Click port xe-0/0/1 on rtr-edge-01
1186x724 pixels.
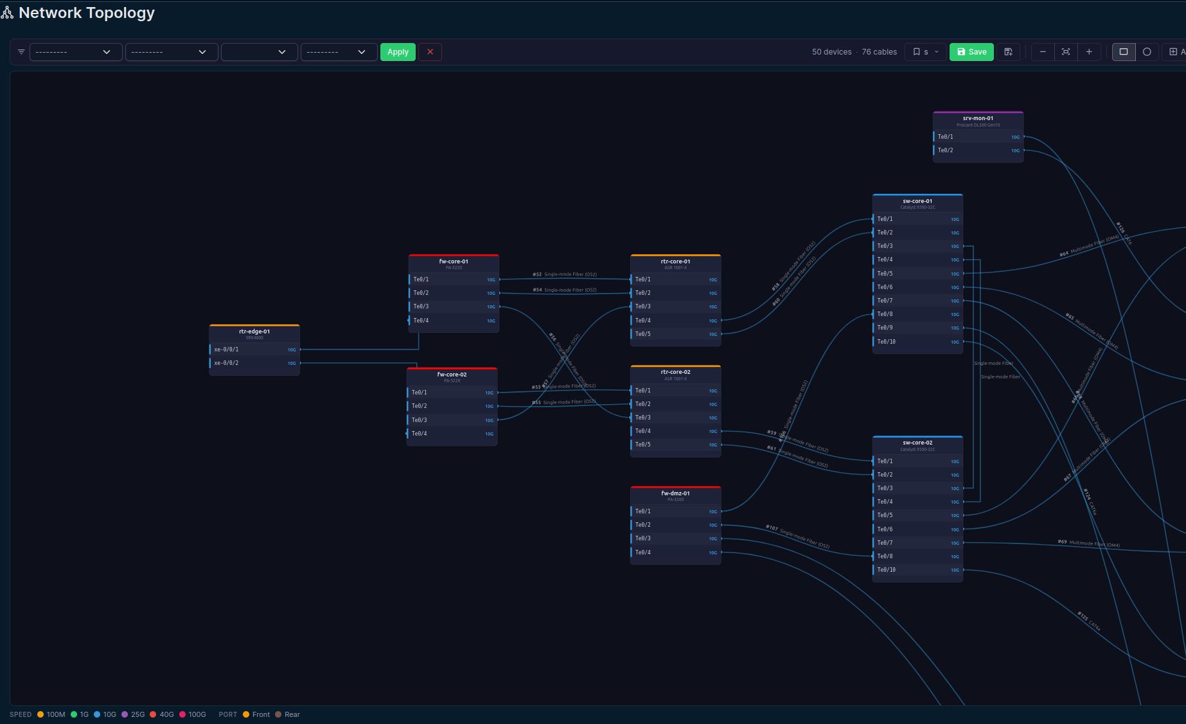(254, 349)
